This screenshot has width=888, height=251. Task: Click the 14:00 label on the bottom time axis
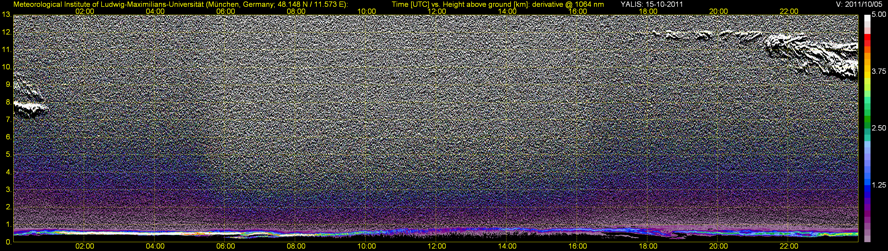(x=507, y=247)
